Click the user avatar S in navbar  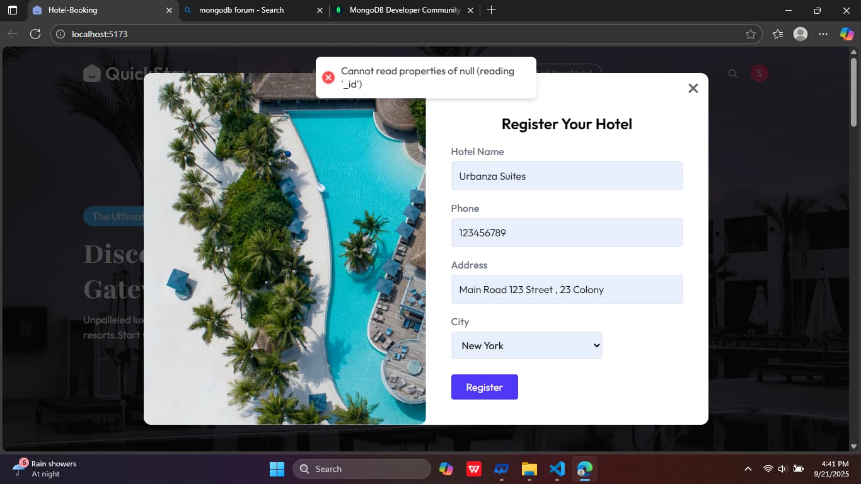tap(759, 74)
